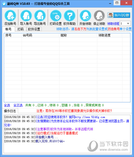Click the 序号 column header

pyautogui.click(x=13, y=35)
